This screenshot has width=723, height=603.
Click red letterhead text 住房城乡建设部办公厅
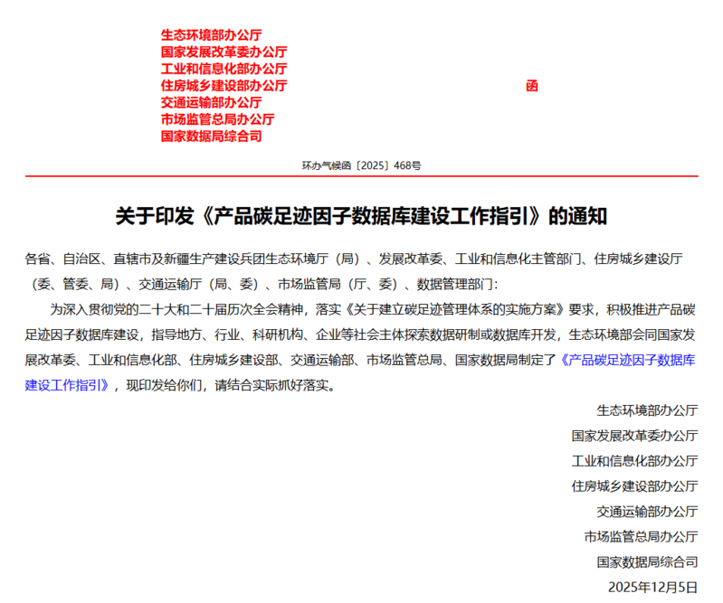point(224,86)
